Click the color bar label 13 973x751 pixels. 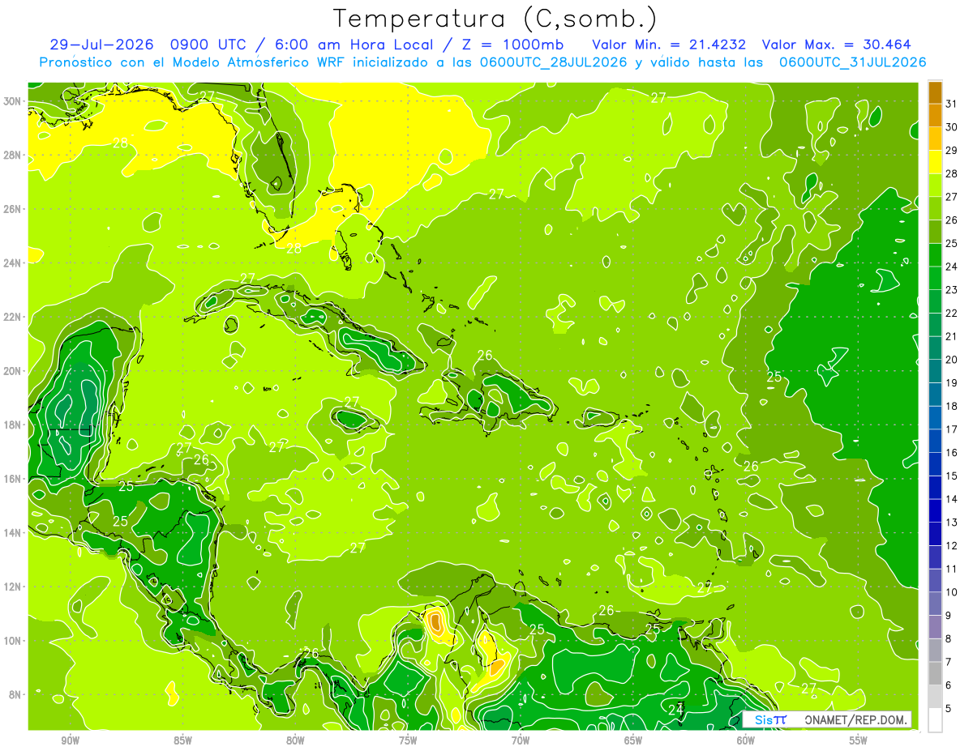[x=951, y=523]
